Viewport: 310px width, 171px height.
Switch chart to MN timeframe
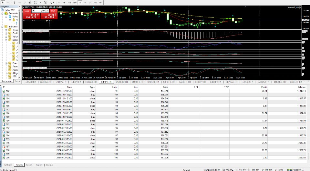(101, 3)
